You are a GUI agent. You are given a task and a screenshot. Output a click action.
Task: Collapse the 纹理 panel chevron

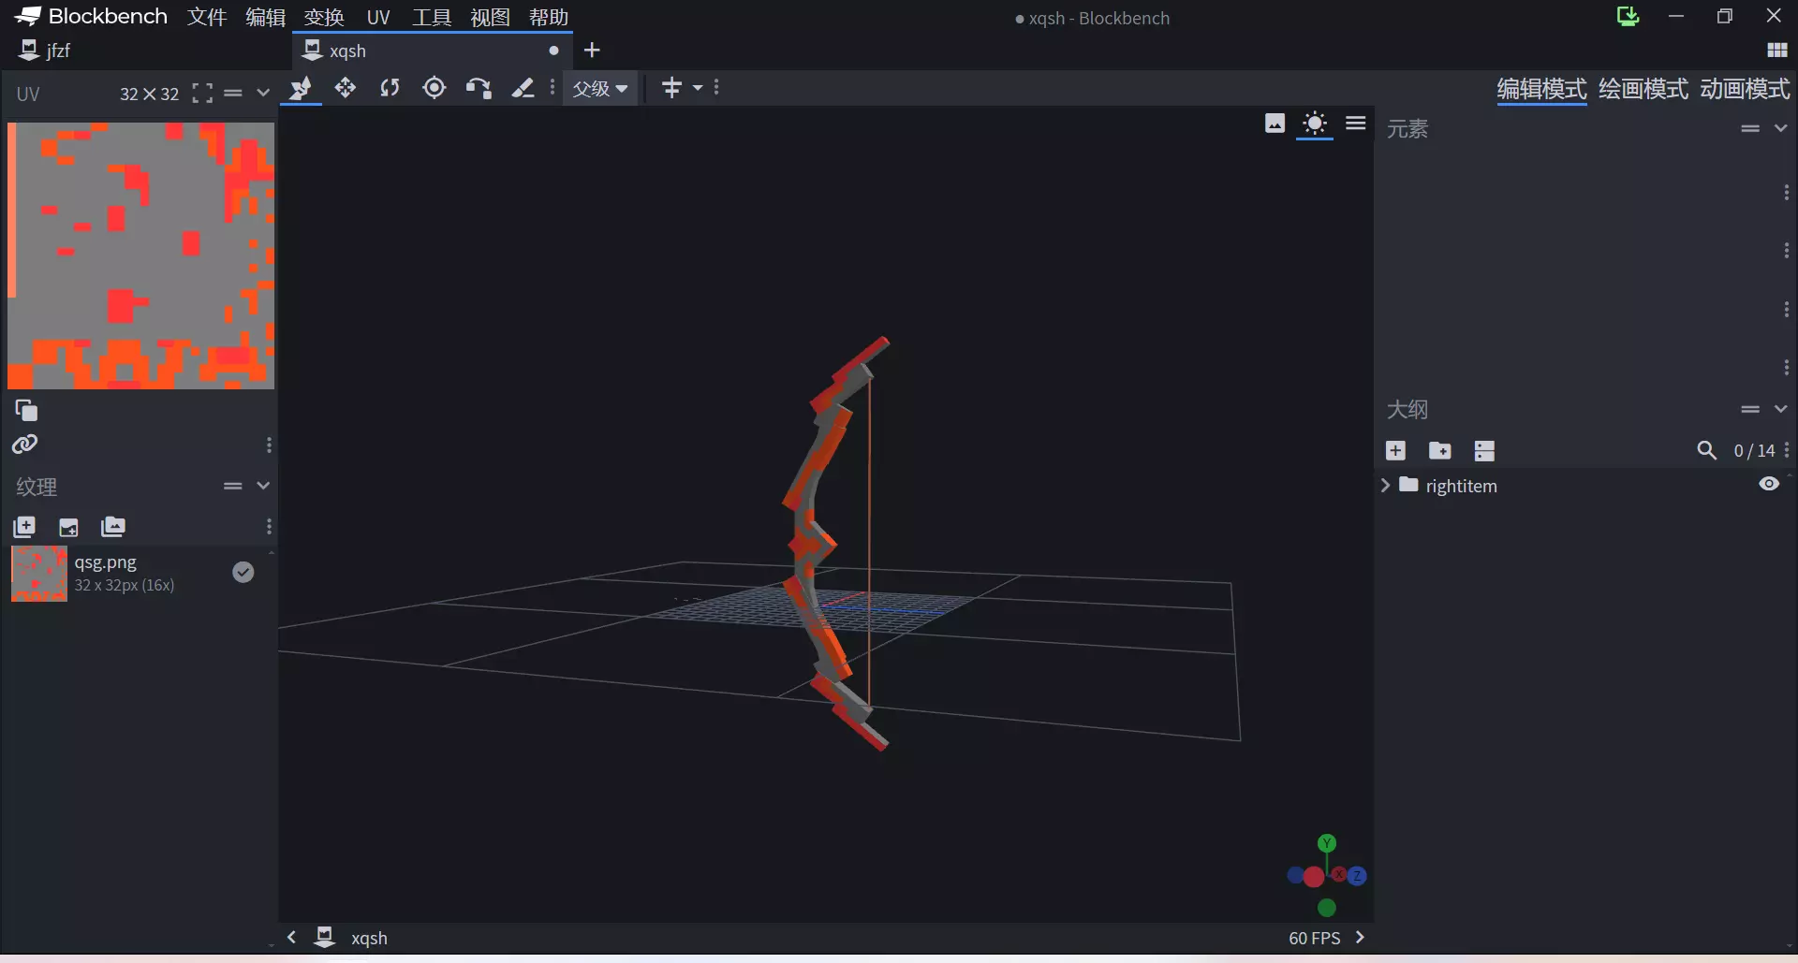coord(263,486)
